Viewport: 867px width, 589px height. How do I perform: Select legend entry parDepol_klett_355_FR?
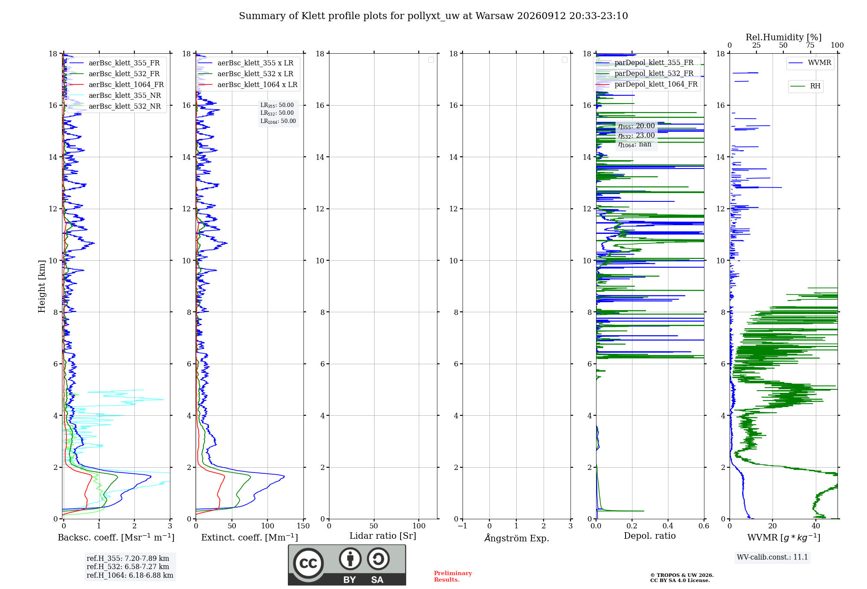click(654, 63)
